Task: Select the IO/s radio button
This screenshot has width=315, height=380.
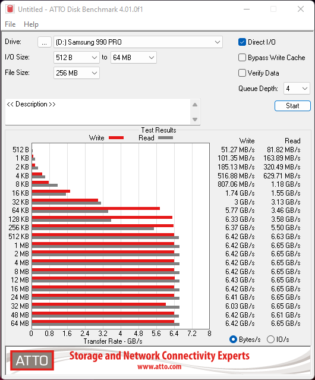Action: tap(270, 340)
